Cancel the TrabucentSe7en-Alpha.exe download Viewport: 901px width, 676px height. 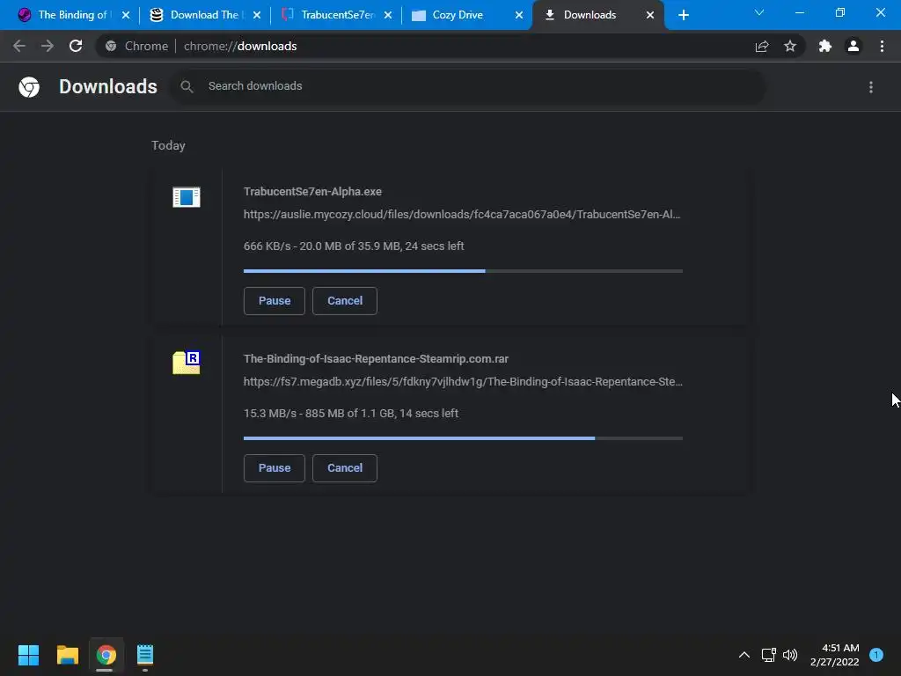coord(345,301)
